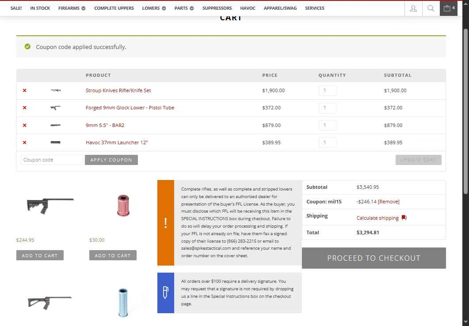Open the shopping cart bag icon
This screenshot has width=469, height=326.
[x=448, y=8]
